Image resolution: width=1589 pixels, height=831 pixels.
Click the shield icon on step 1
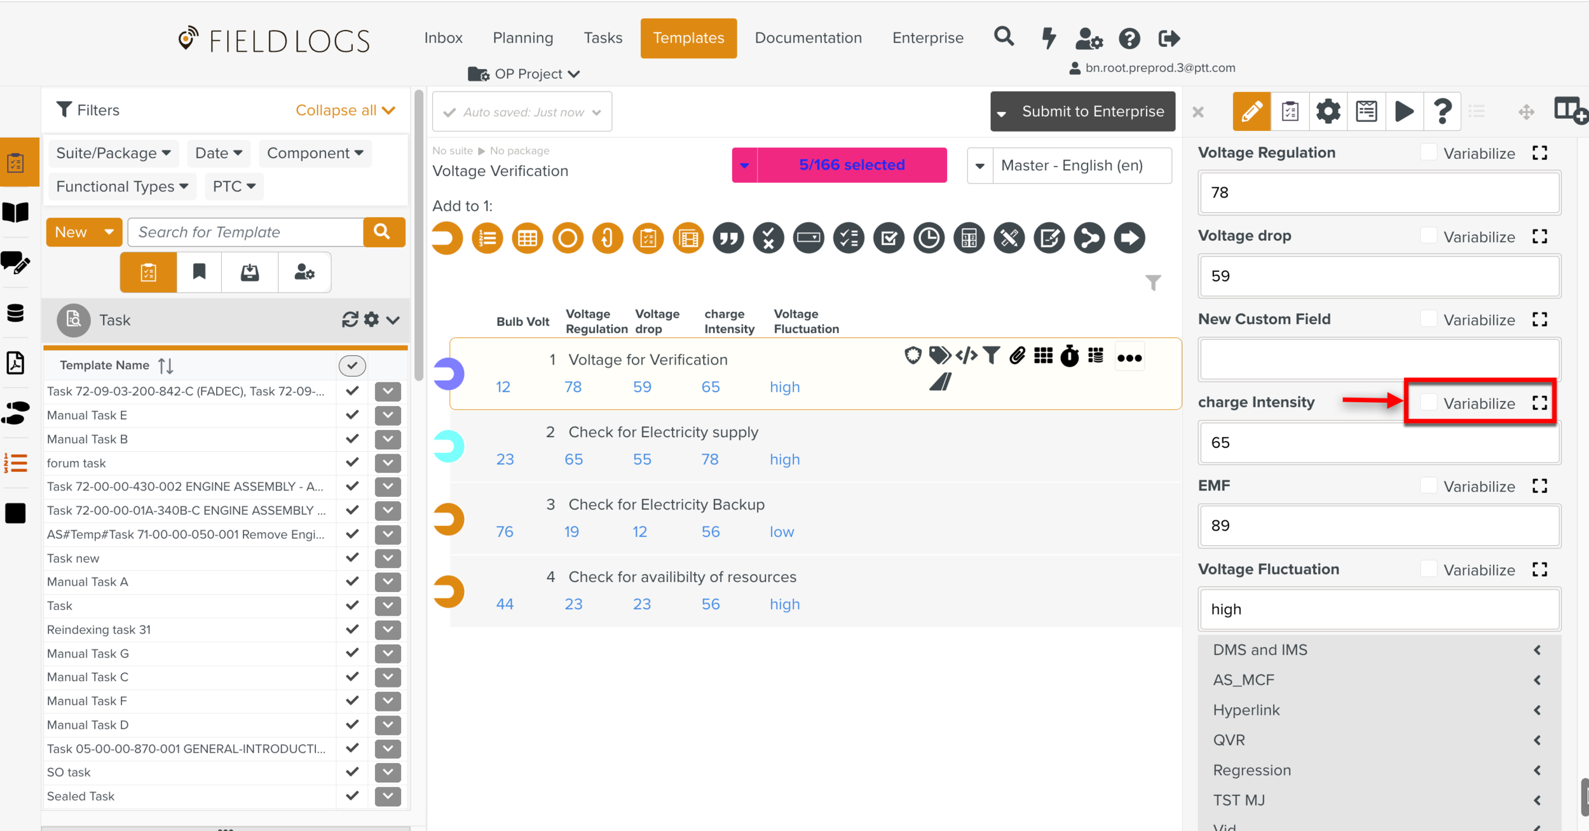(913, 356)
